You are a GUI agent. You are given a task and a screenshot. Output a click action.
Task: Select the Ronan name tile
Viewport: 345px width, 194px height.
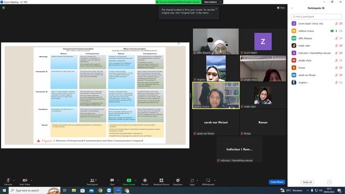coord(263,122)
